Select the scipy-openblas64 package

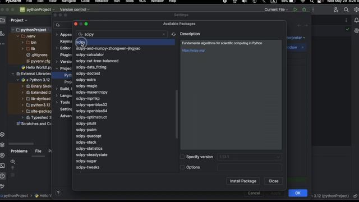[91, 111]
